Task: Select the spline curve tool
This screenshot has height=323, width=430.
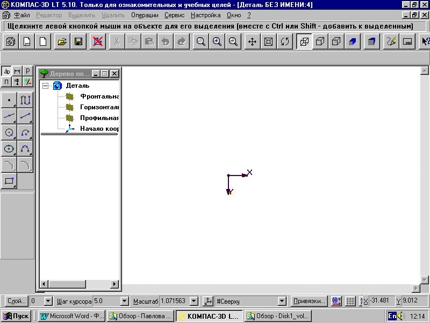Action: coord(25,149)
